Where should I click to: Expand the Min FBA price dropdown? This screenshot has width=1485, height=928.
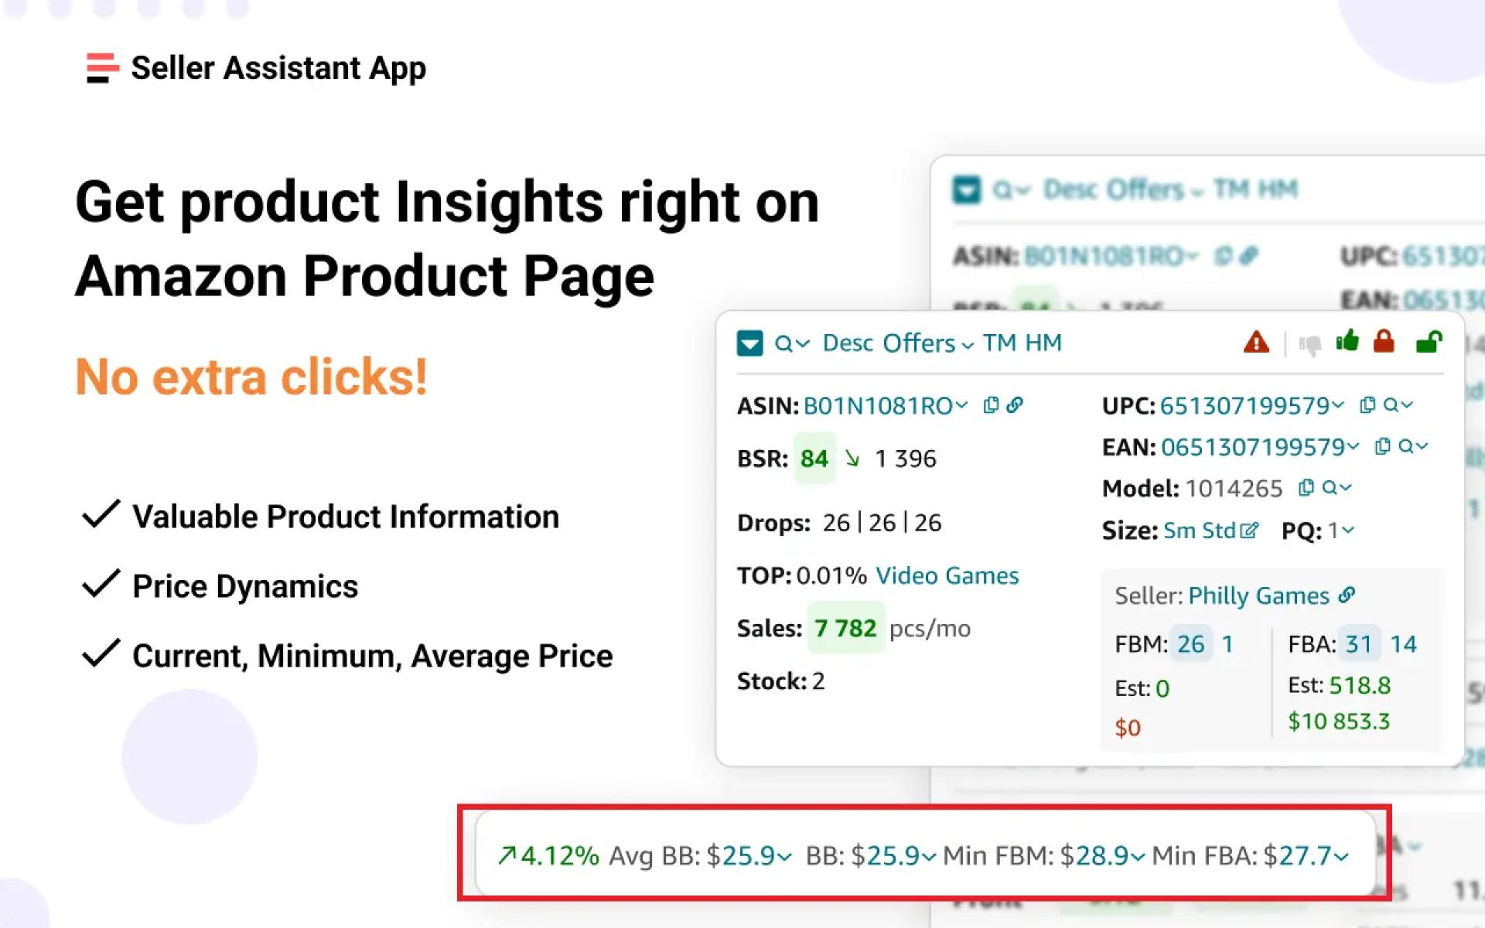click(x=1340, y=855)
